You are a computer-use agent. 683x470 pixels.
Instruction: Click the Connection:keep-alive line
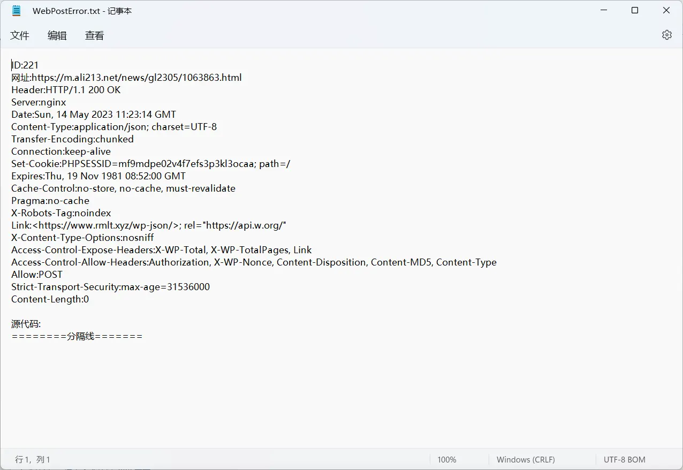pos(61,151)
